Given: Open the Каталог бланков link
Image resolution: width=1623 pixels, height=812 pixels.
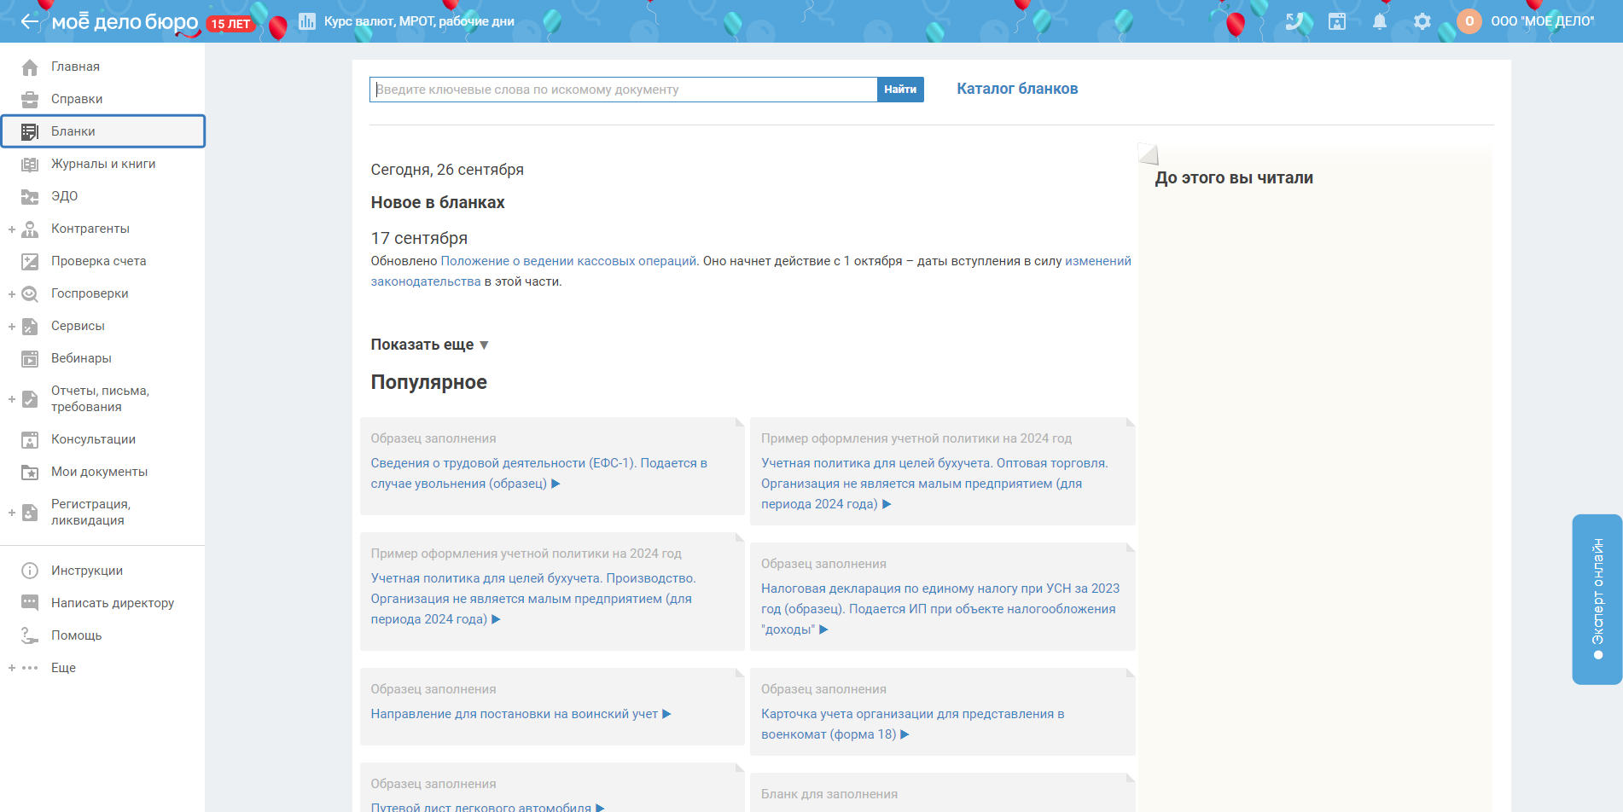Looking at the screenshot, I should point(1017,89).
